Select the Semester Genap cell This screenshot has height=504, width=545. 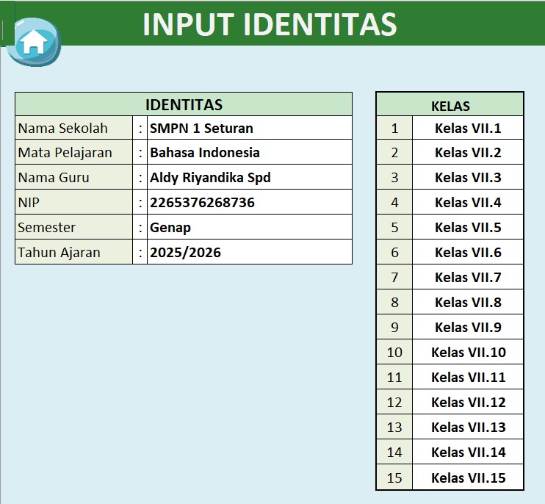tap(249, 228)
